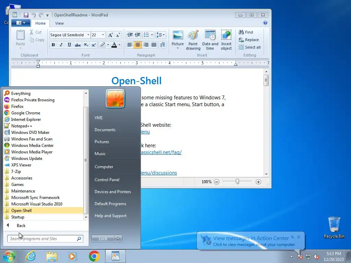
Task: Open the Recycle Bin on desktop
Action: [x=334, y=227]
